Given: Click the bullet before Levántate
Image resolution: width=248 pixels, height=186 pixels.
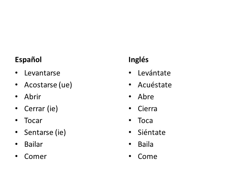Looking at the screenshot, I should coord(130,73).
